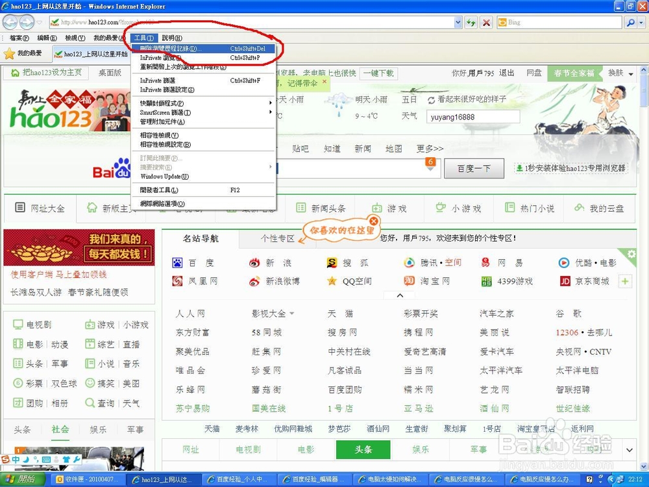Expand the bottom tab row chevron
Screen dimensions: 649x487
(x=629, y=450)
